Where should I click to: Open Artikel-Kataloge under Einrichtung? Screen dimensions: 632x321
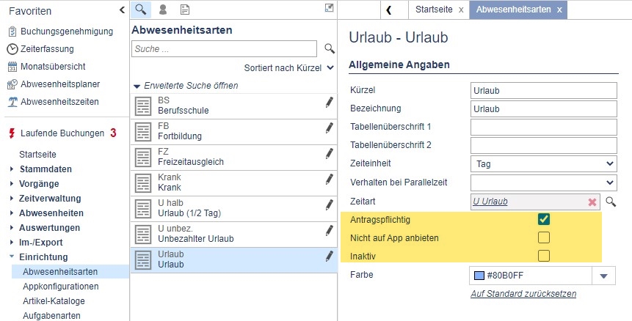pyautogui.click(x=54, y=301)
